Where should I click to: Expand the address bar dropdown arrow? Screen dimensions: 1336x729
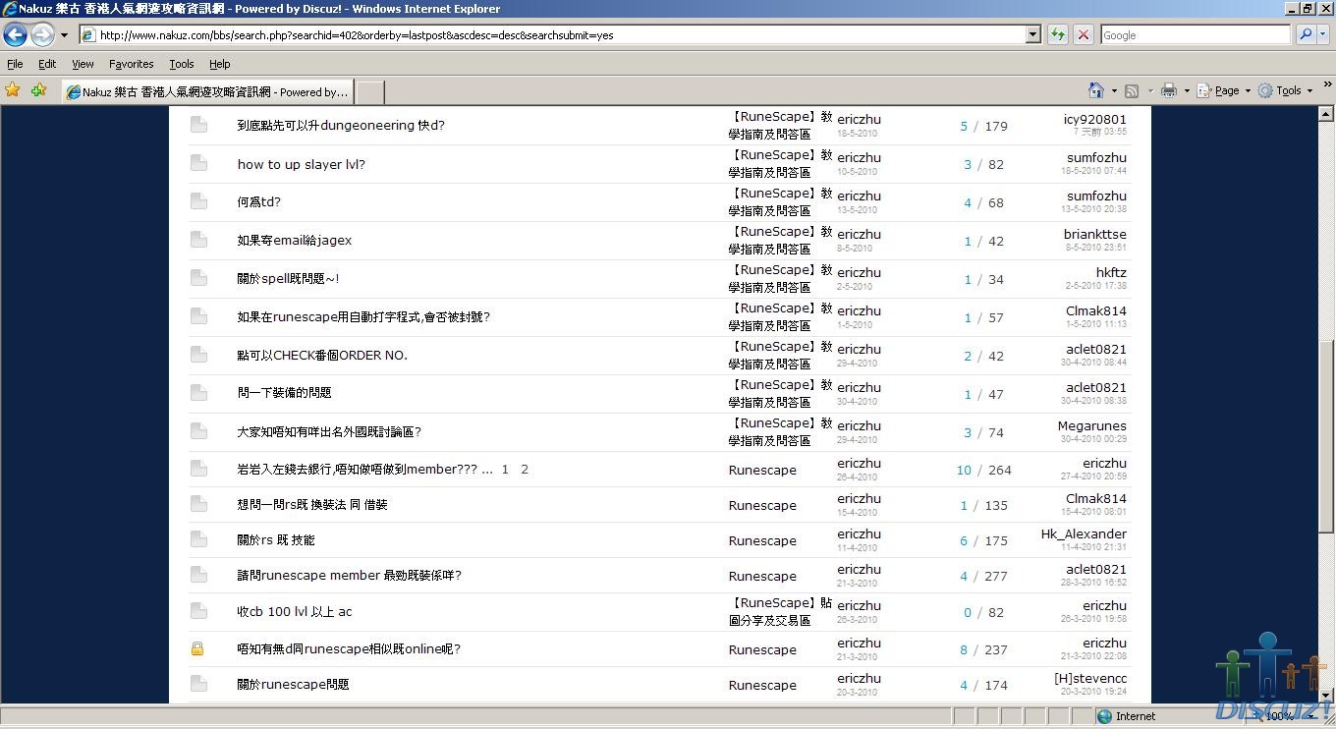[1032, 34]
